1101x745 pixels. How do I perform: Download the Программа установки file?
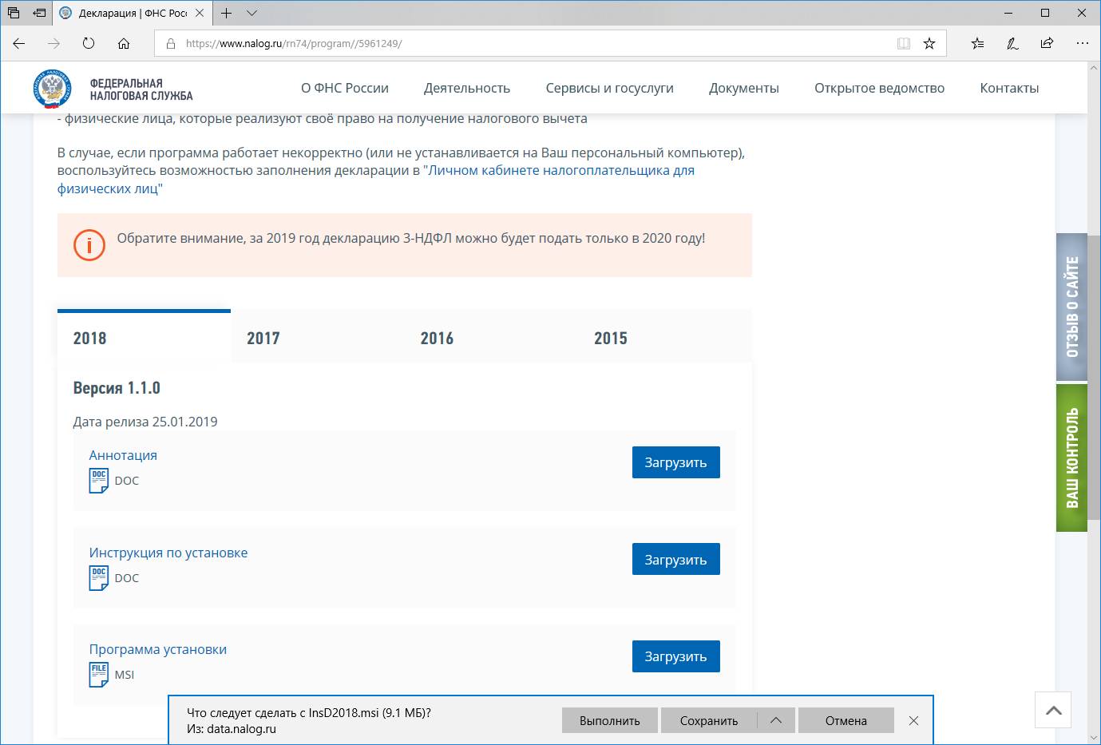(x=676, y=656)
